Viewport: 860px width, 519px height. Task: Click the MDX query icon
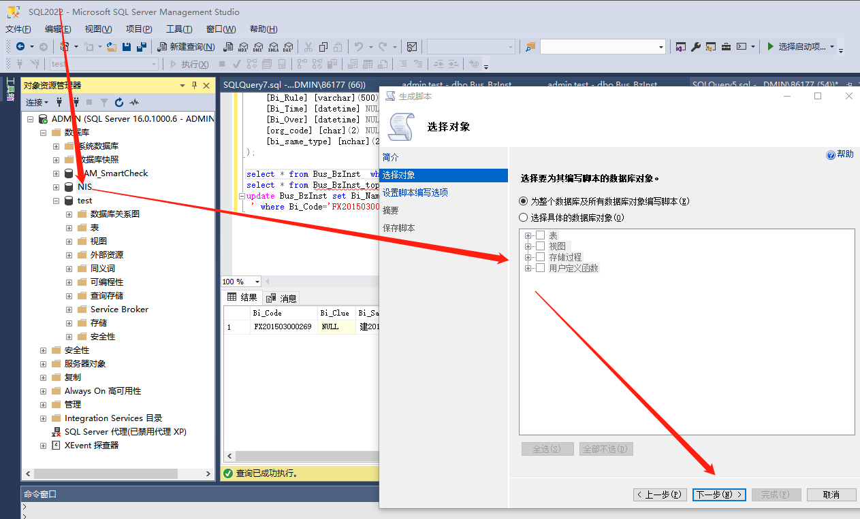(x=243, y=47)
